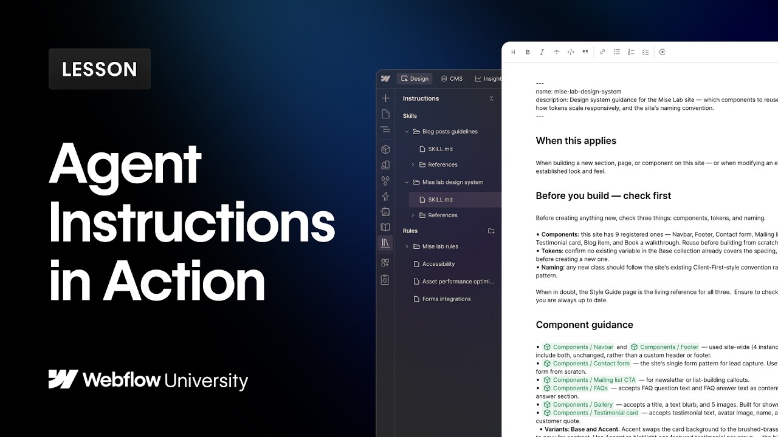Expand References under Mise lab design system
The height and width of the screenshot is (437, 778).
413,215
